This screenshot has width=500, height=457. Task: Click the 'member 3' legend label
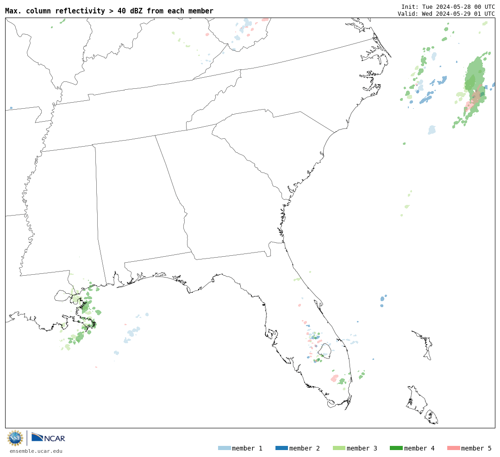362,448
